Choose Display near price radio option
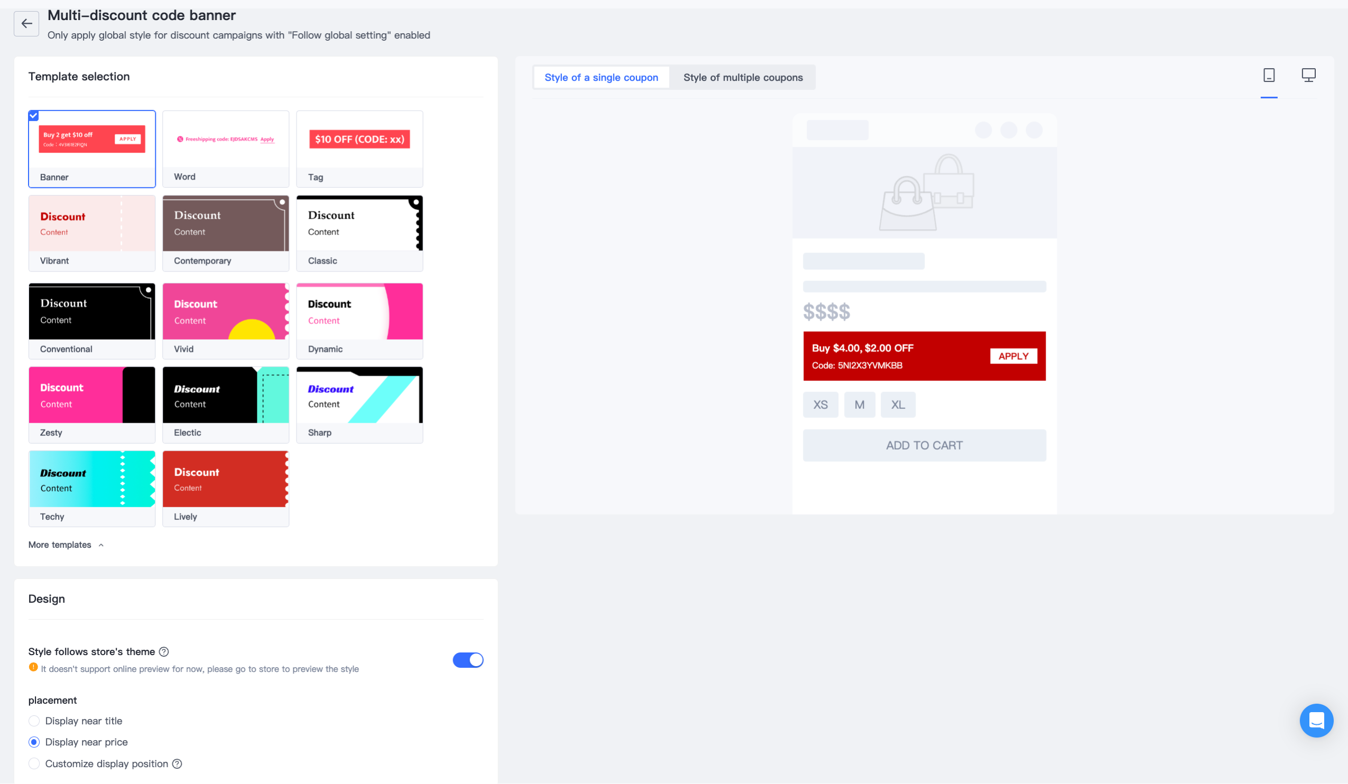 34,742
